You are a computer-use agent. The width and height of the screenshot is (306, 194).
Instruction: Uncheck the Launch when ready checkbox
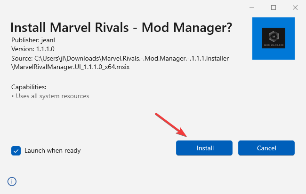16,151
